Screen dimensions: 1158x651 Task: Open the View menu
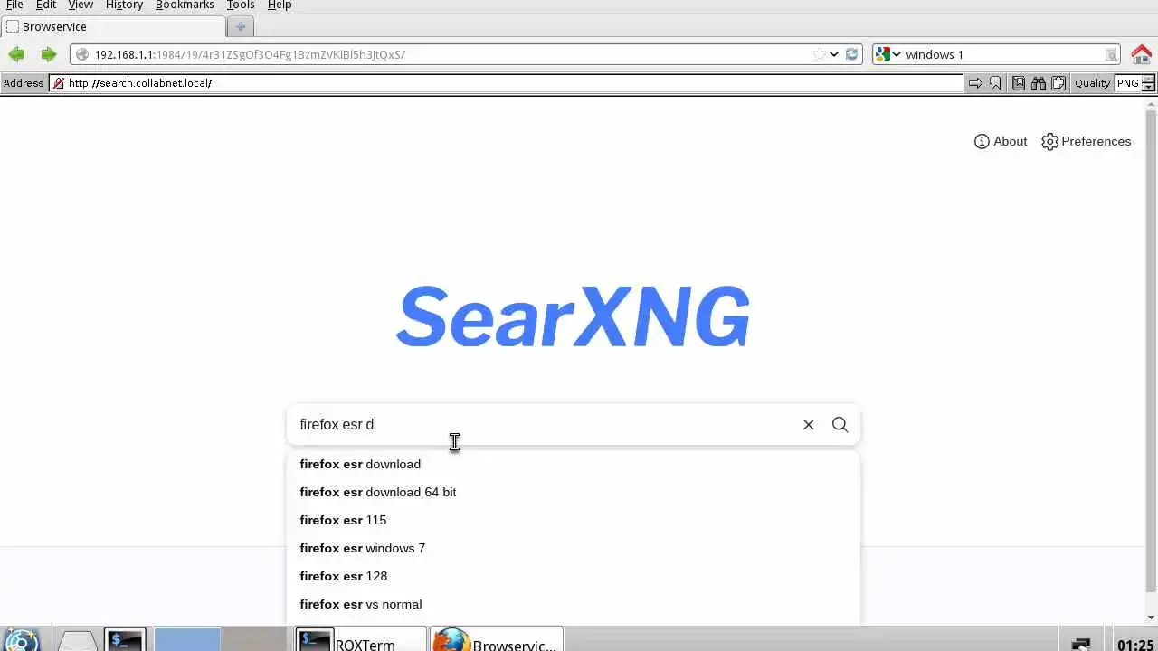click(81, 5)
